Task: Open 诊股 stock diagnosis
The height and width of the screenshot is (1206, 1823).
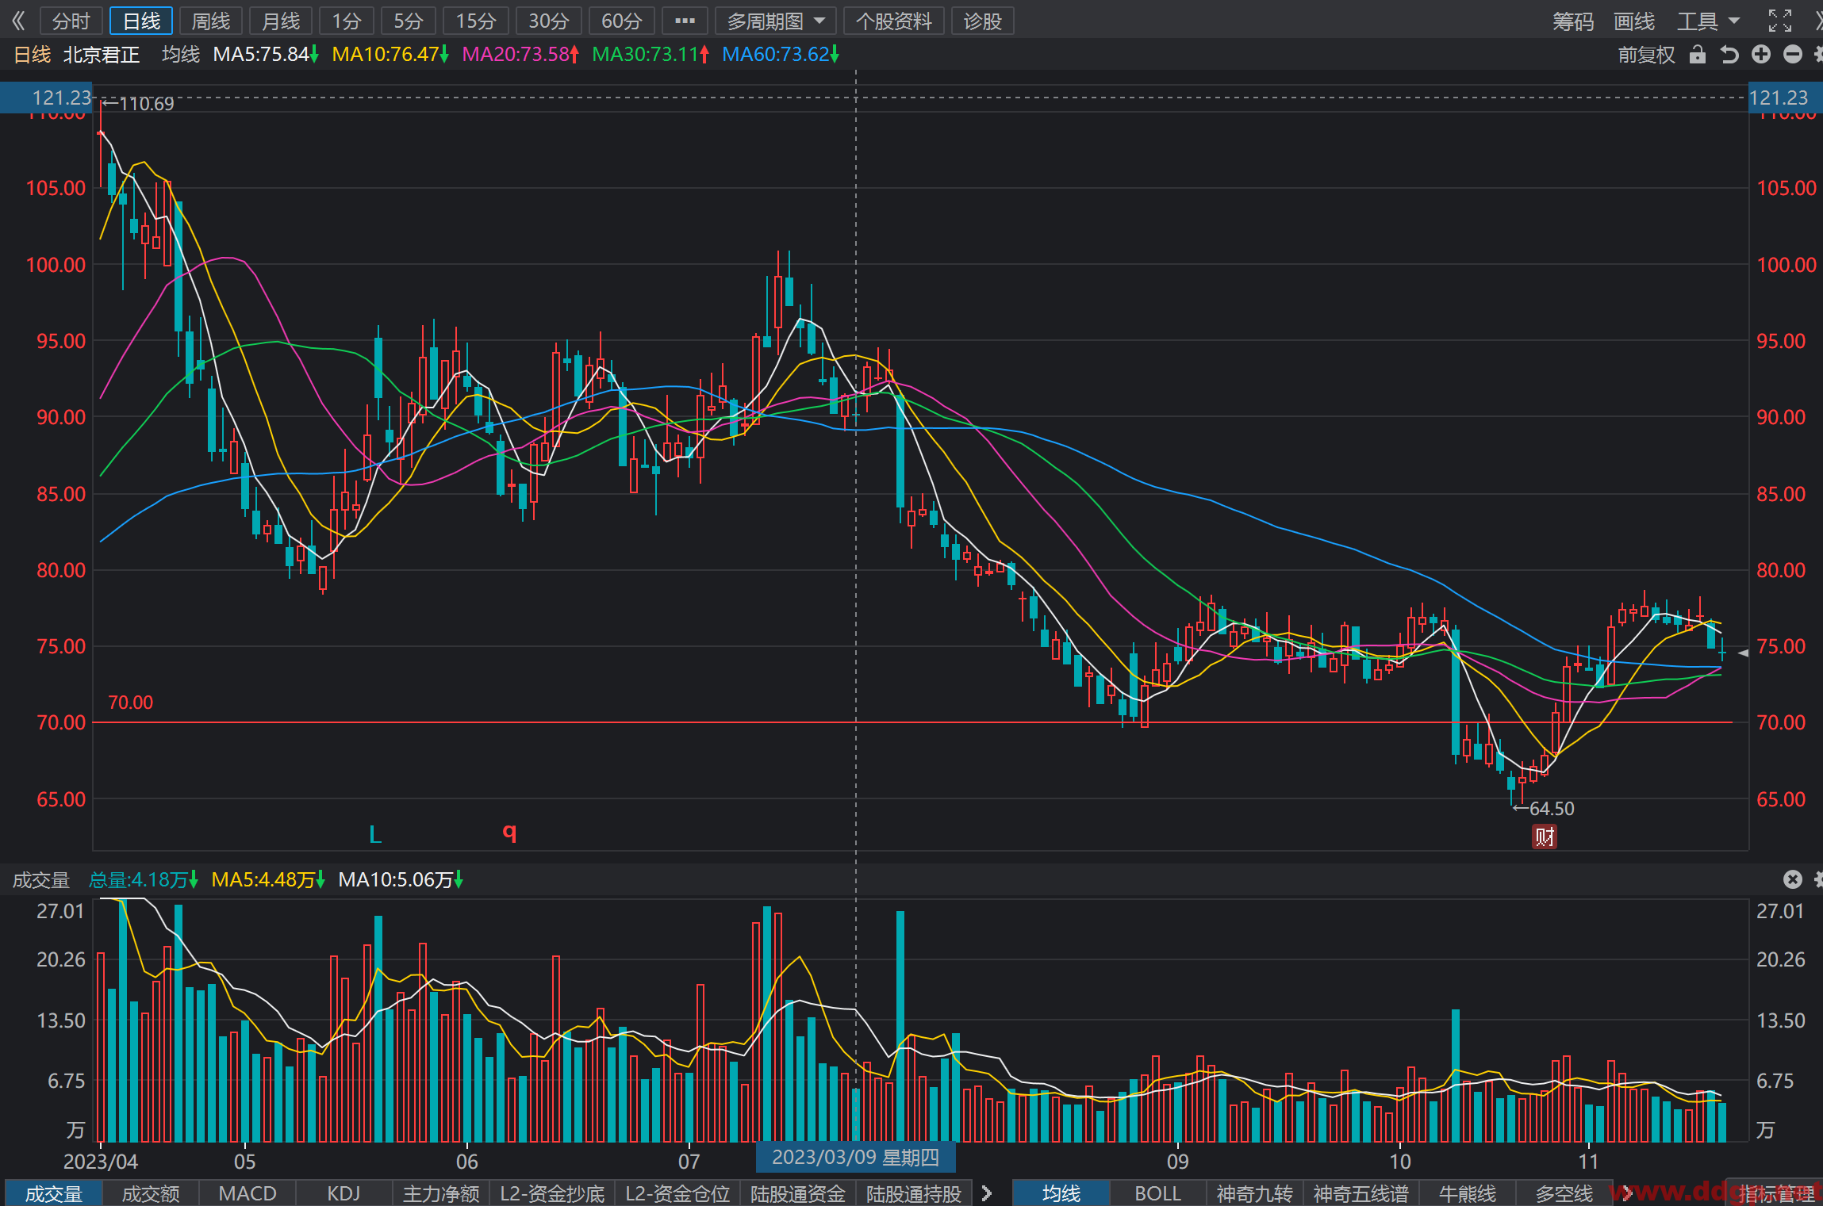Action: coord(982,21)
